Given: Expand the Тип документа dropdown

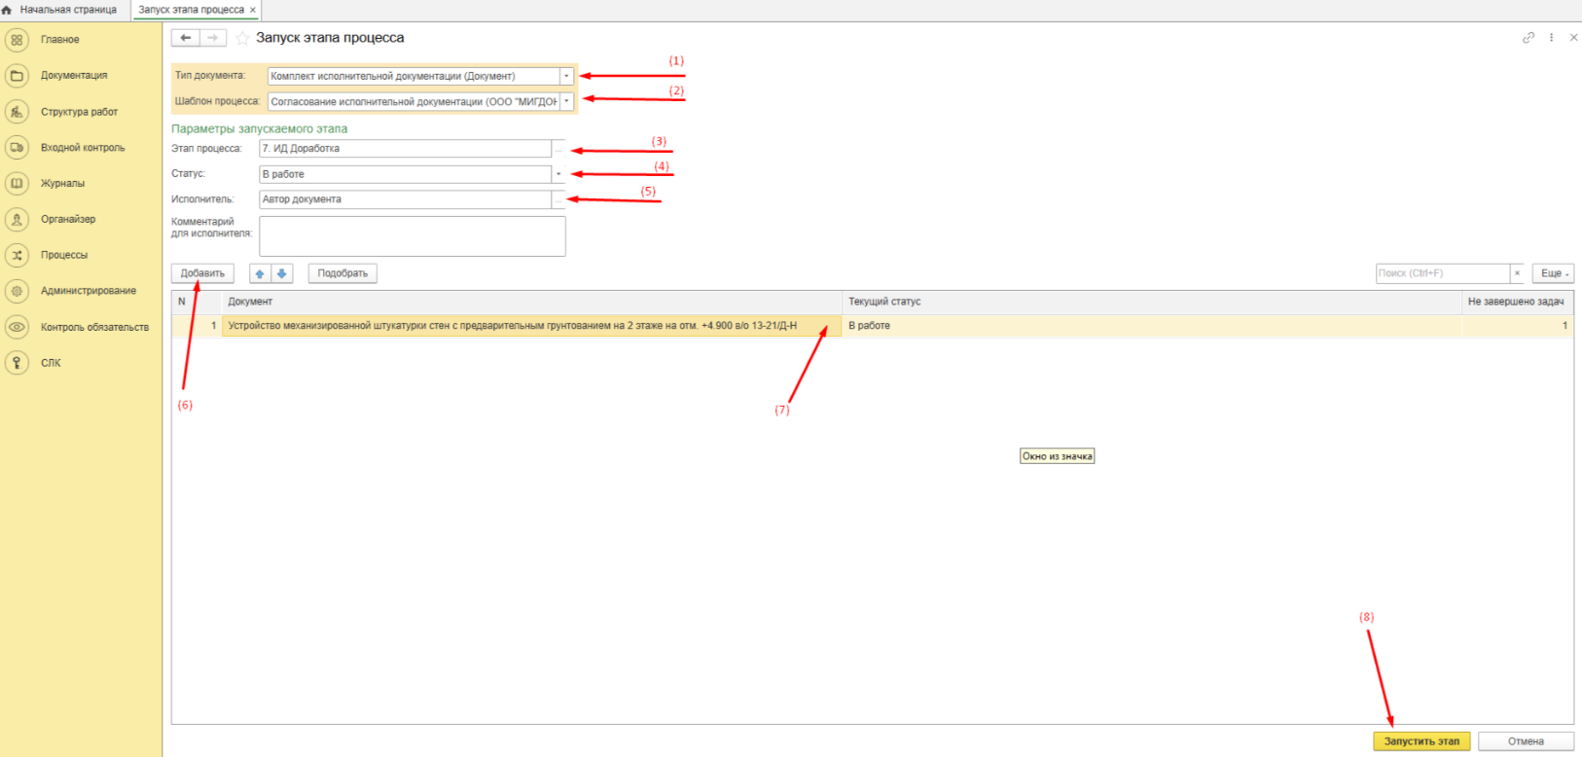Looking at the screenshot, I should (x=566, y=76).
